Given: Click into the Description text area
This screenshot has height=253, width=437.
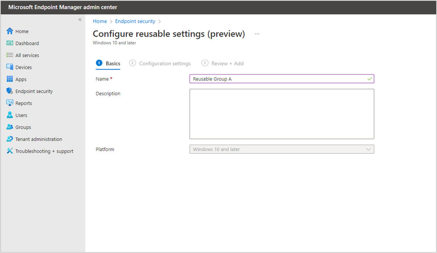Looking at the screenshot, I should [x=282, y=114].
